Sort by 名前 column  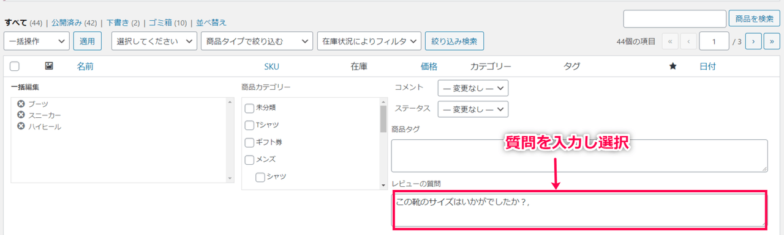coord(85,66)
